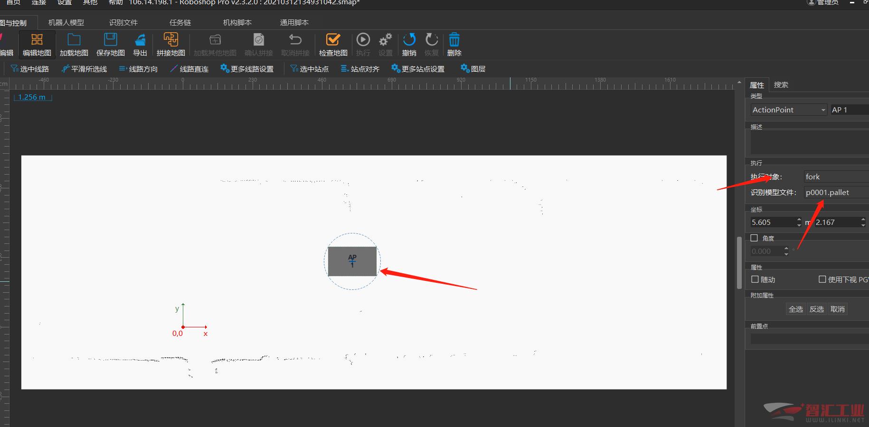Select the AP 1 action point on map
This screenshot has height=427, width=869.
[x=352, y=261]
